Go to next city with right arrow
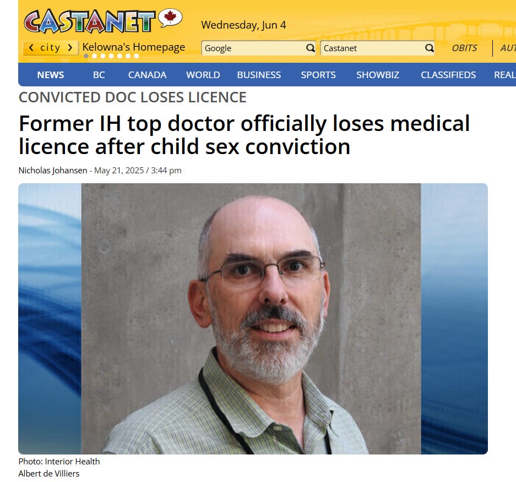Image resolution: width=516 pixels, height=482 pixels. click(x=70, y=48)
